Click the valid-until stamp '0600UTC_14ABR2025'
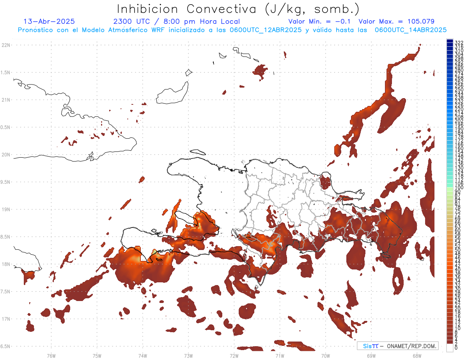The height and width of the screenshot is (361, 468). pyautogui.click(x=411, y=30)
